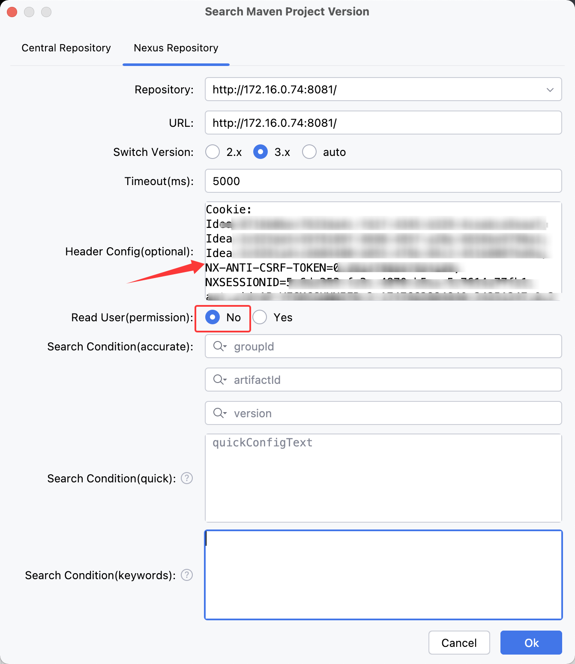Image resolution: width=575 pixels, height=664 pixels.
Task: Choose the auto version radio button
Action: 309,152
